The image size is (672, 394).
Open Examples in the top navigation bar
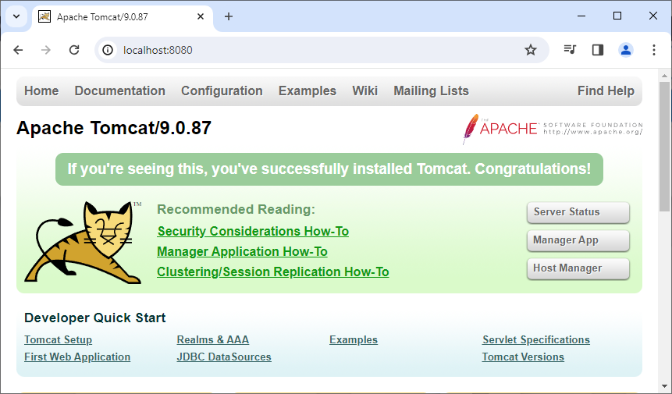click(x=308, y=91)
